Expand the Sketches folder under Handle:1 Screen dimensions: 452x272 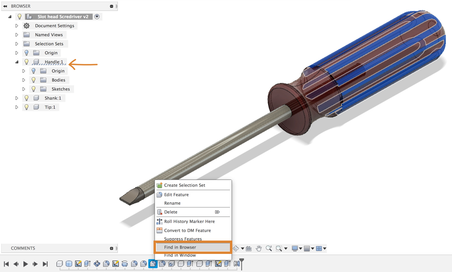pyautogui.click(x=24, y=89)
